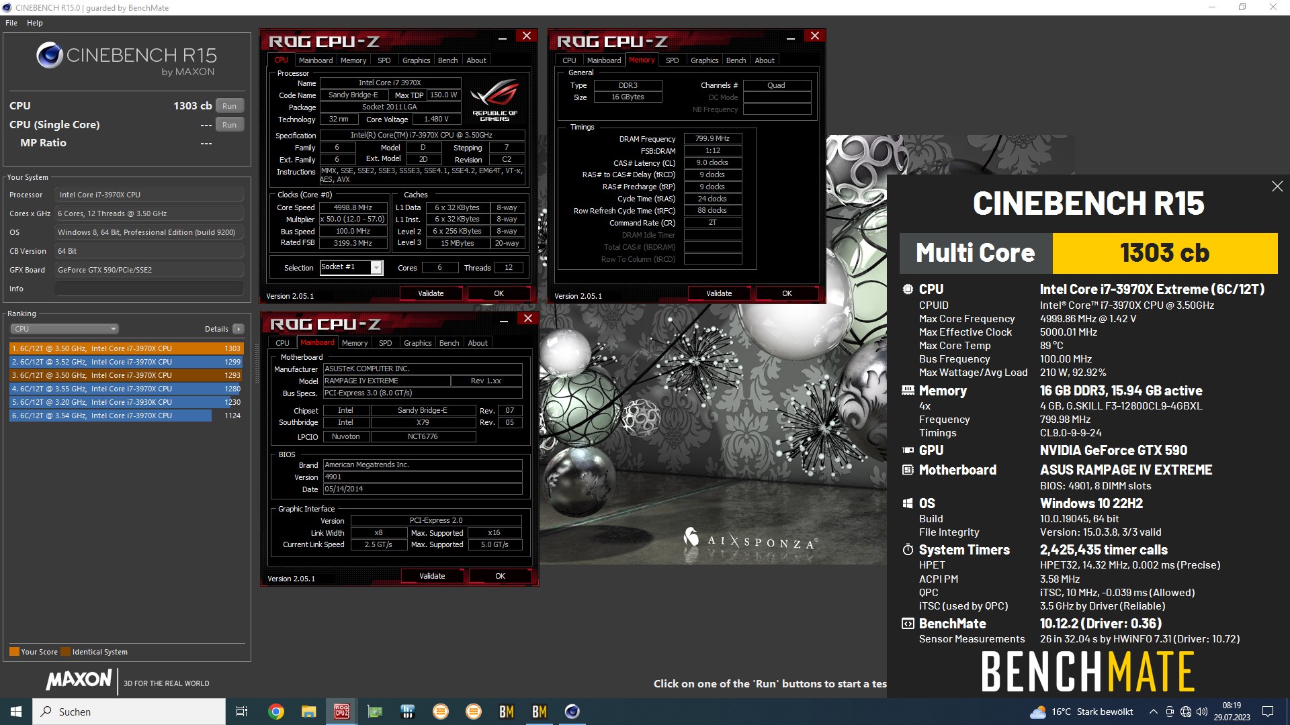Open the green GPU card taskbar icon

point(374,712)
